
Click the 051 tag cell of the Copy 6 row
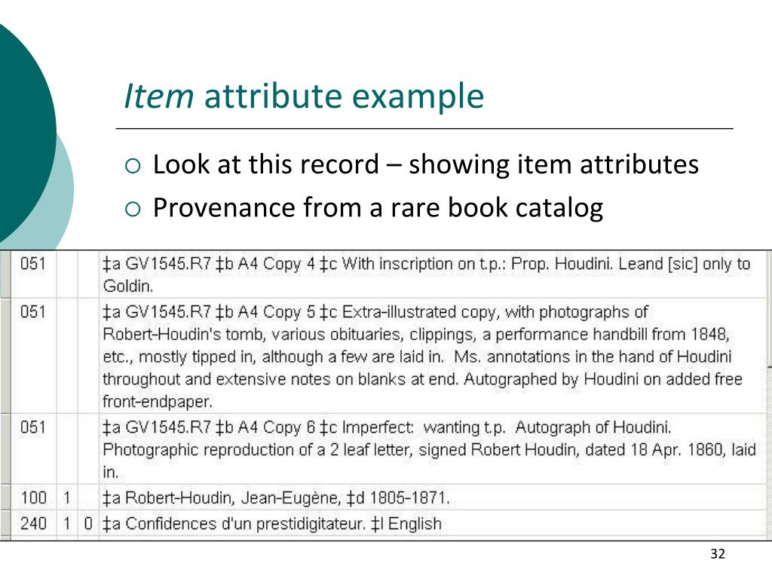33,427
